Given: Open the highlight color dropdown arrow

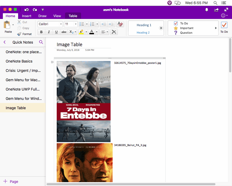Looking at the screenshot, I should (86, 32).
